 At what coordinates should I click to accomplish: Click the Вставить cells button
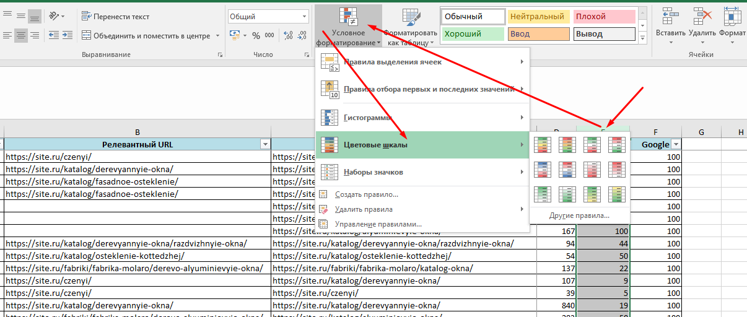coord(670,26)
